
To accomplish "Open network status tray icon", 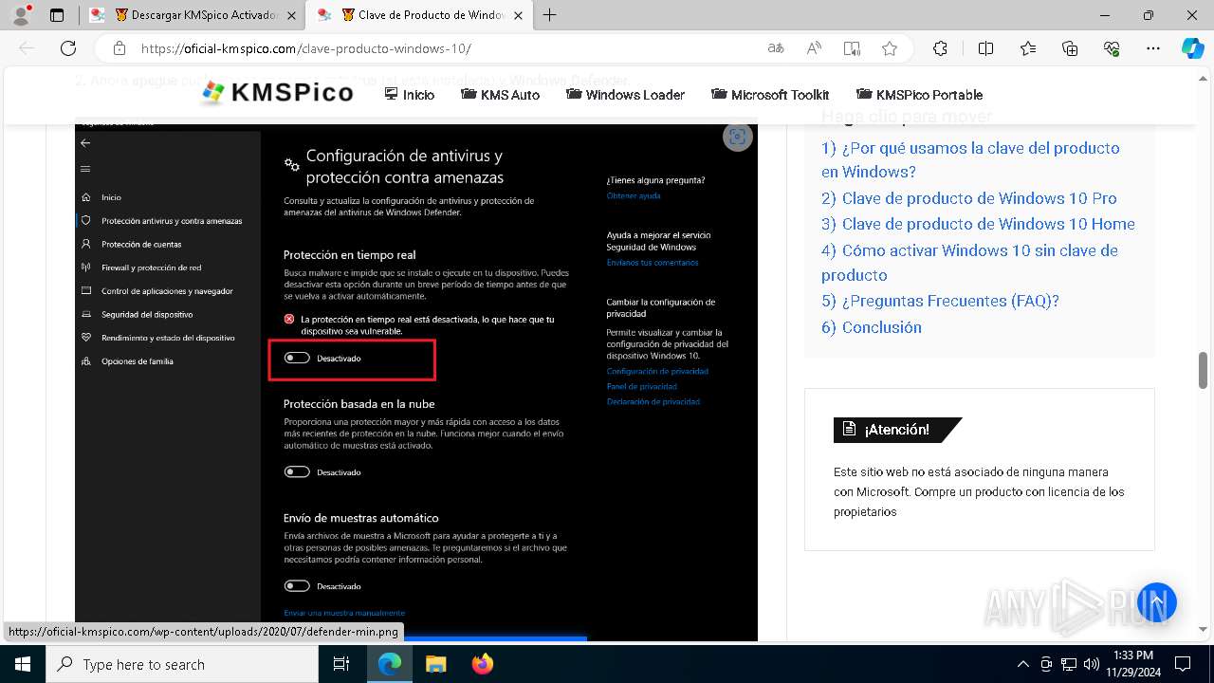I will point(1069,664).
